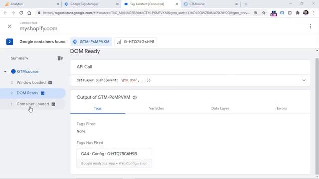
Task: Switch to the Tags tab
Action: (x=98, y=108)
